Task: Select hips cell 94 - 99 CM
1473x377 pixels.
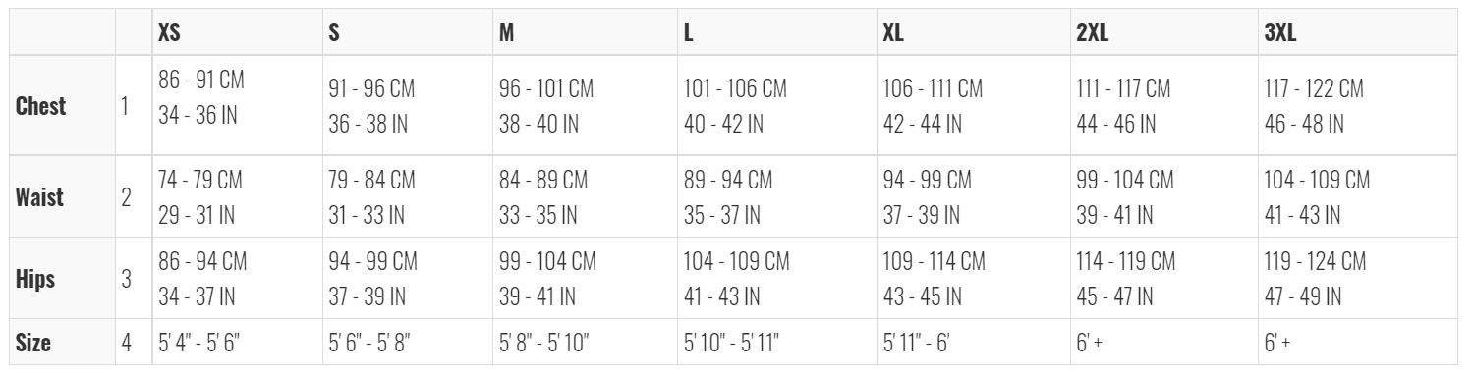Action: pyautogui.click(x=373, y=262)
